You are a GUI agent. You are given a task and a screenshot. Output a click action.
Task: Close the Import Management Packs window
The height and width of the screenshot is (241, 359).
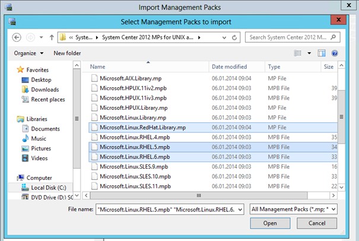coord(349,5)
